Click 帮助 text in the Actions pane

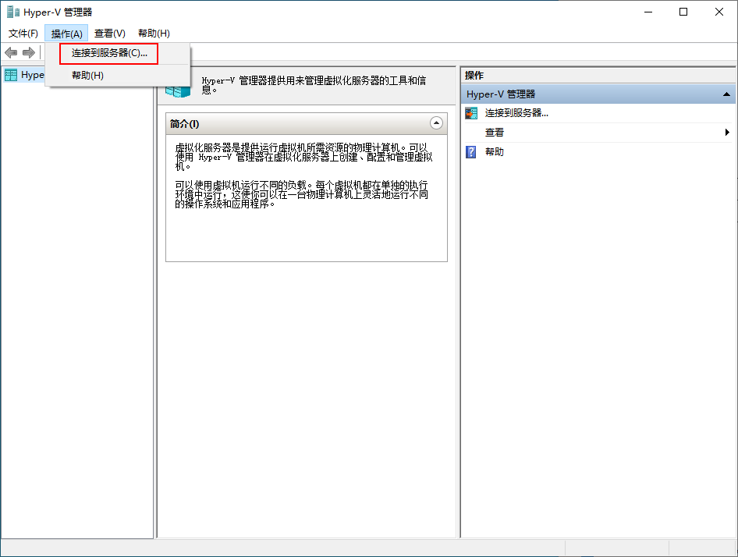495,151
